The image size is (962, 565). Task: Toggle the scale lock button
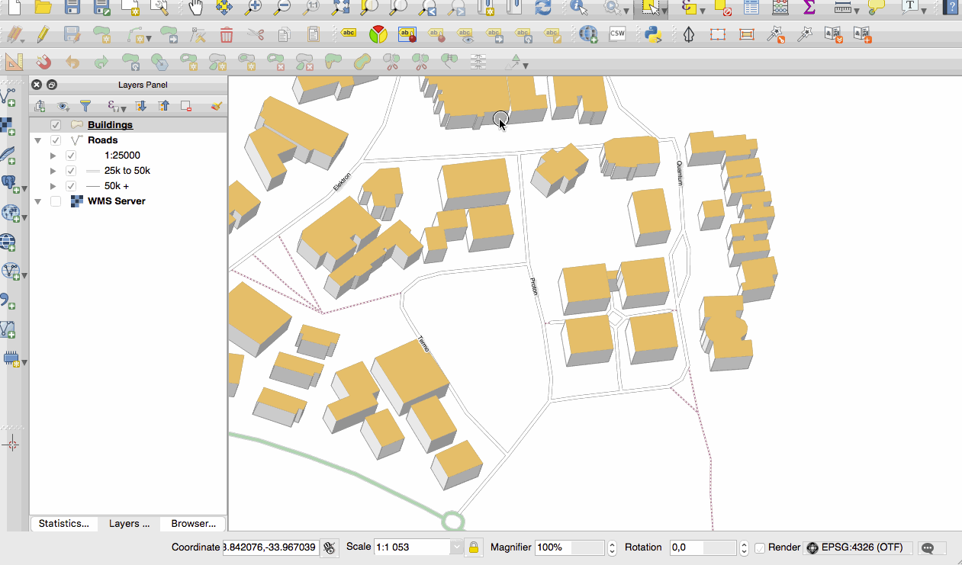(474, 547)
